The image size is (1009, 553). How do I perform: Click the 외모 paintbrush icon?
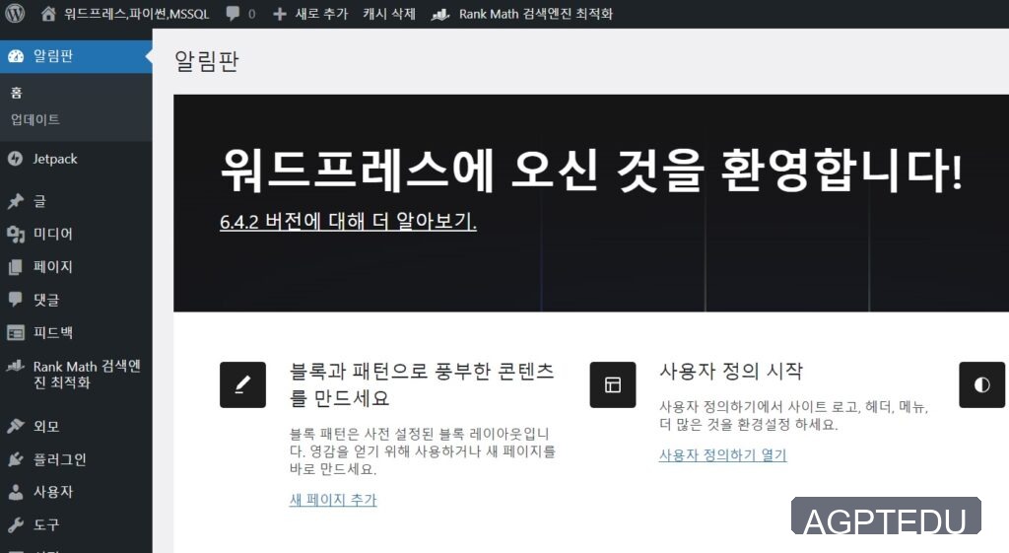(x=16, y=426)
